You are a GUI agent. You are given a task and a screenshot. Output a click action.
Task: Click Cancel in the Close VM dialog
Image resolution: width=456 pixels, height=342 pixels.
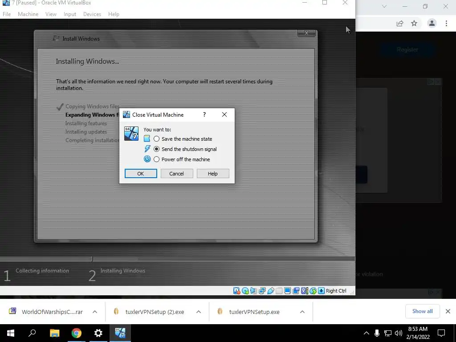[x=176, y=173]
